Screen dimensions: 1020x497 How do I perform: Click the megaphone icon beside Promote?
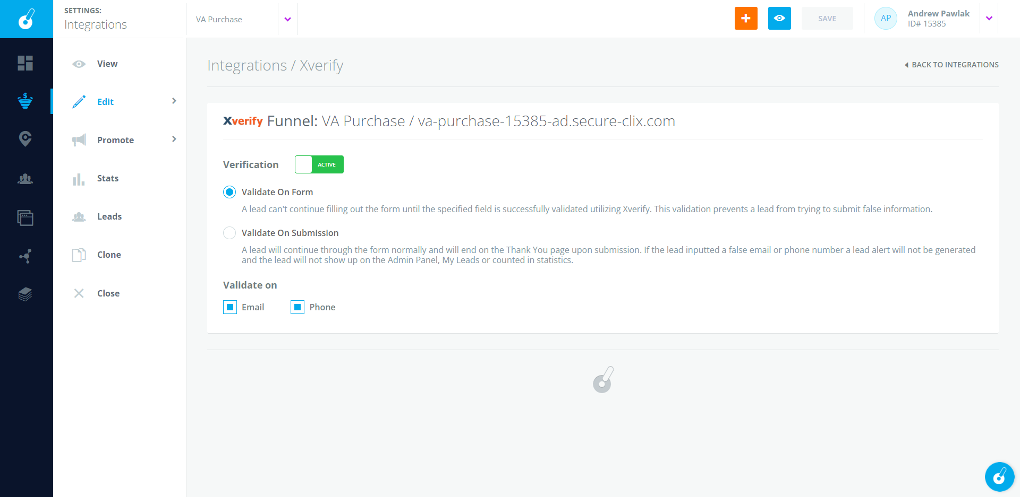point(79,140)
